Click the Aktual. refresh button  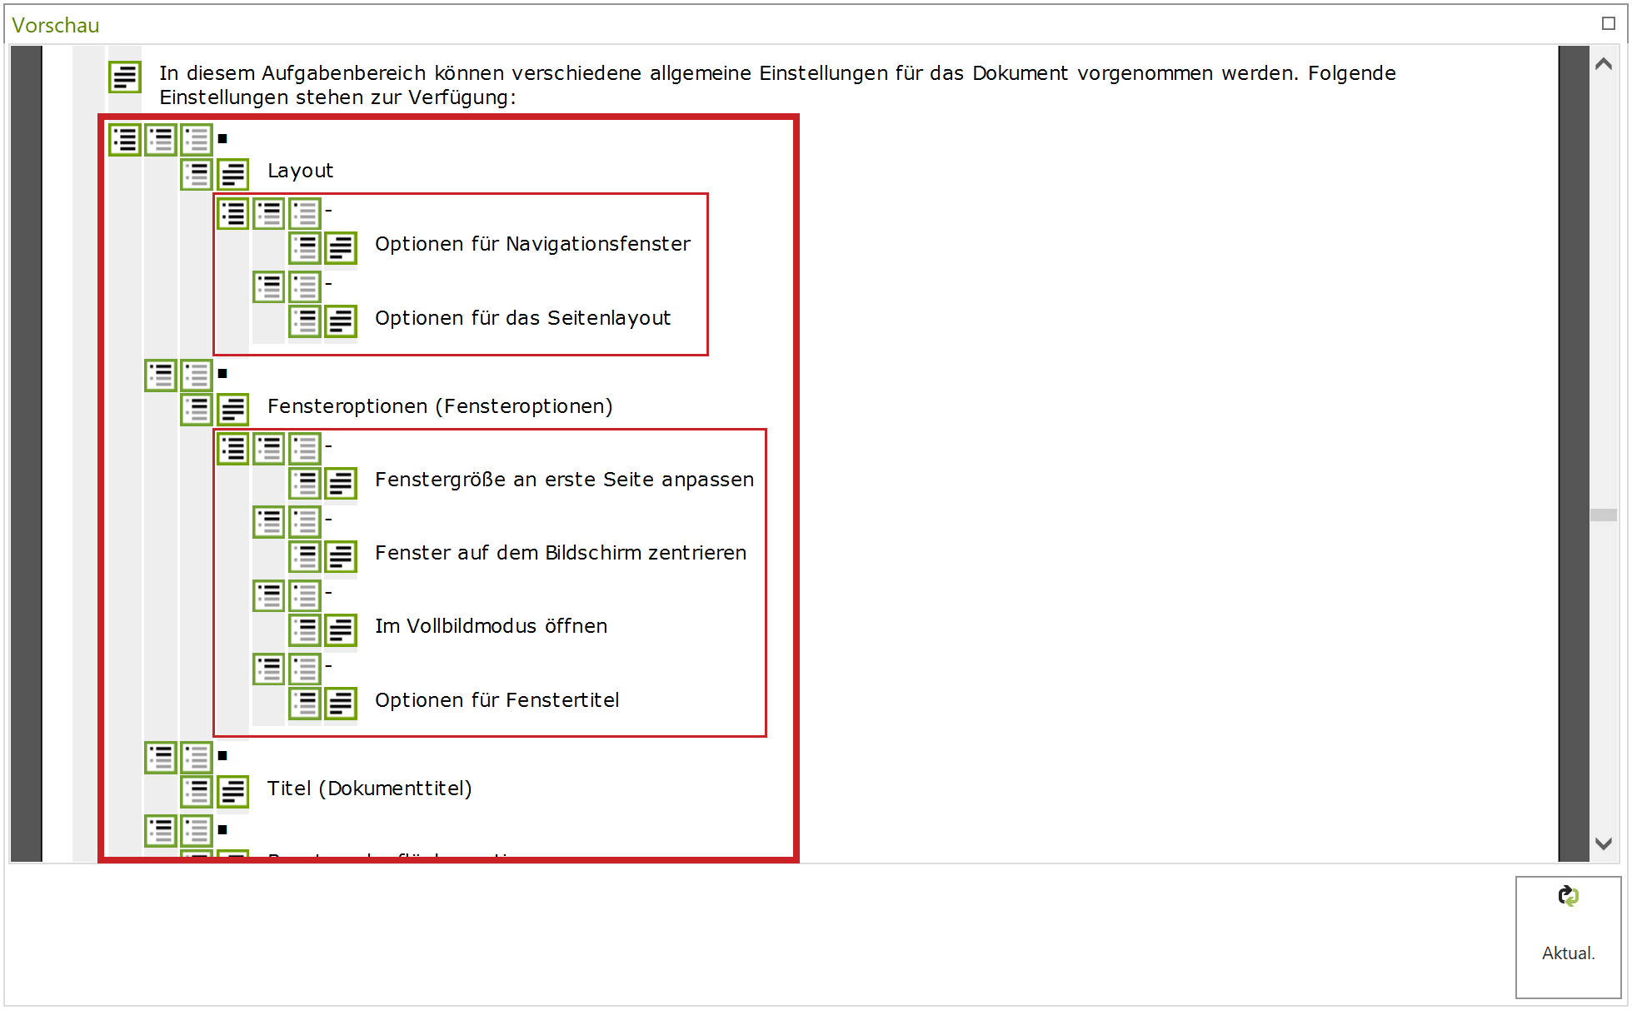1568,937
